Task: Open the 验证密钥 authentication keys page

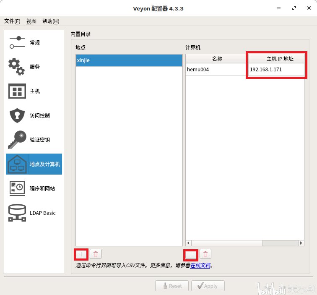Action: pyautogui.click(x=34, y=140)
